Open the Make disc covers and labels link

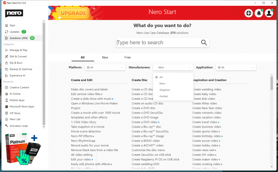[x=89, y=89]
